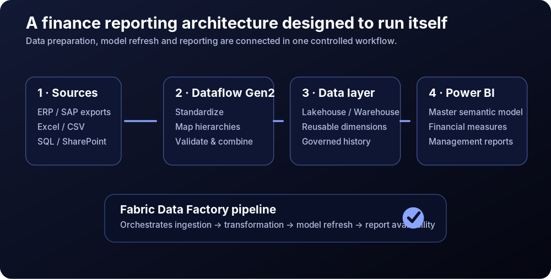Click the checkmark icon in the pipeline card
The height and width of the screenshot is (279, 551).
click(413, 217)
